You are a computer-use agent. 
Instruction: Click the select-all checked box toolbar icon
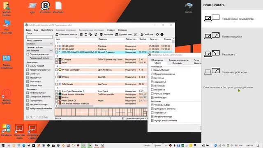(x=81, y=35)
